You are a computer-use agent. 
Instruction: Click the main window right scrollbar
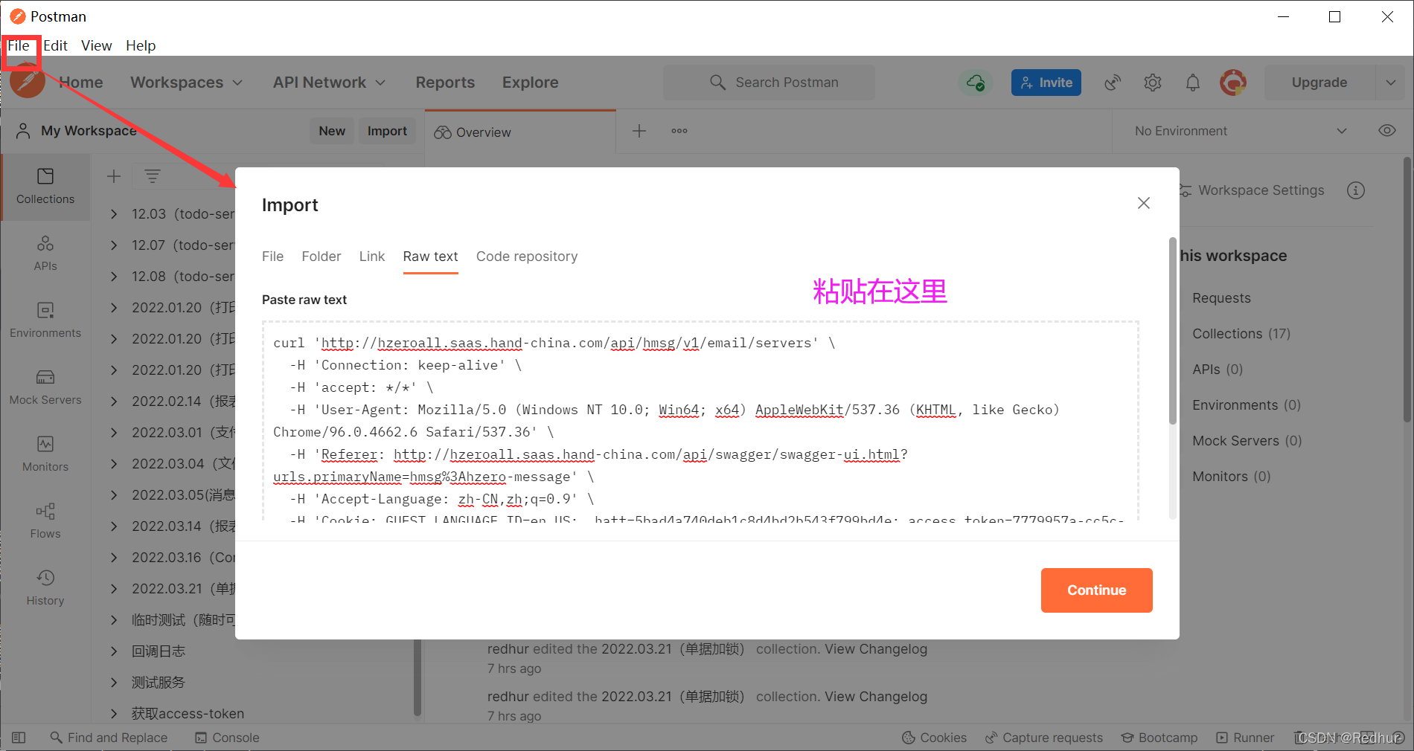[1407, 290]
